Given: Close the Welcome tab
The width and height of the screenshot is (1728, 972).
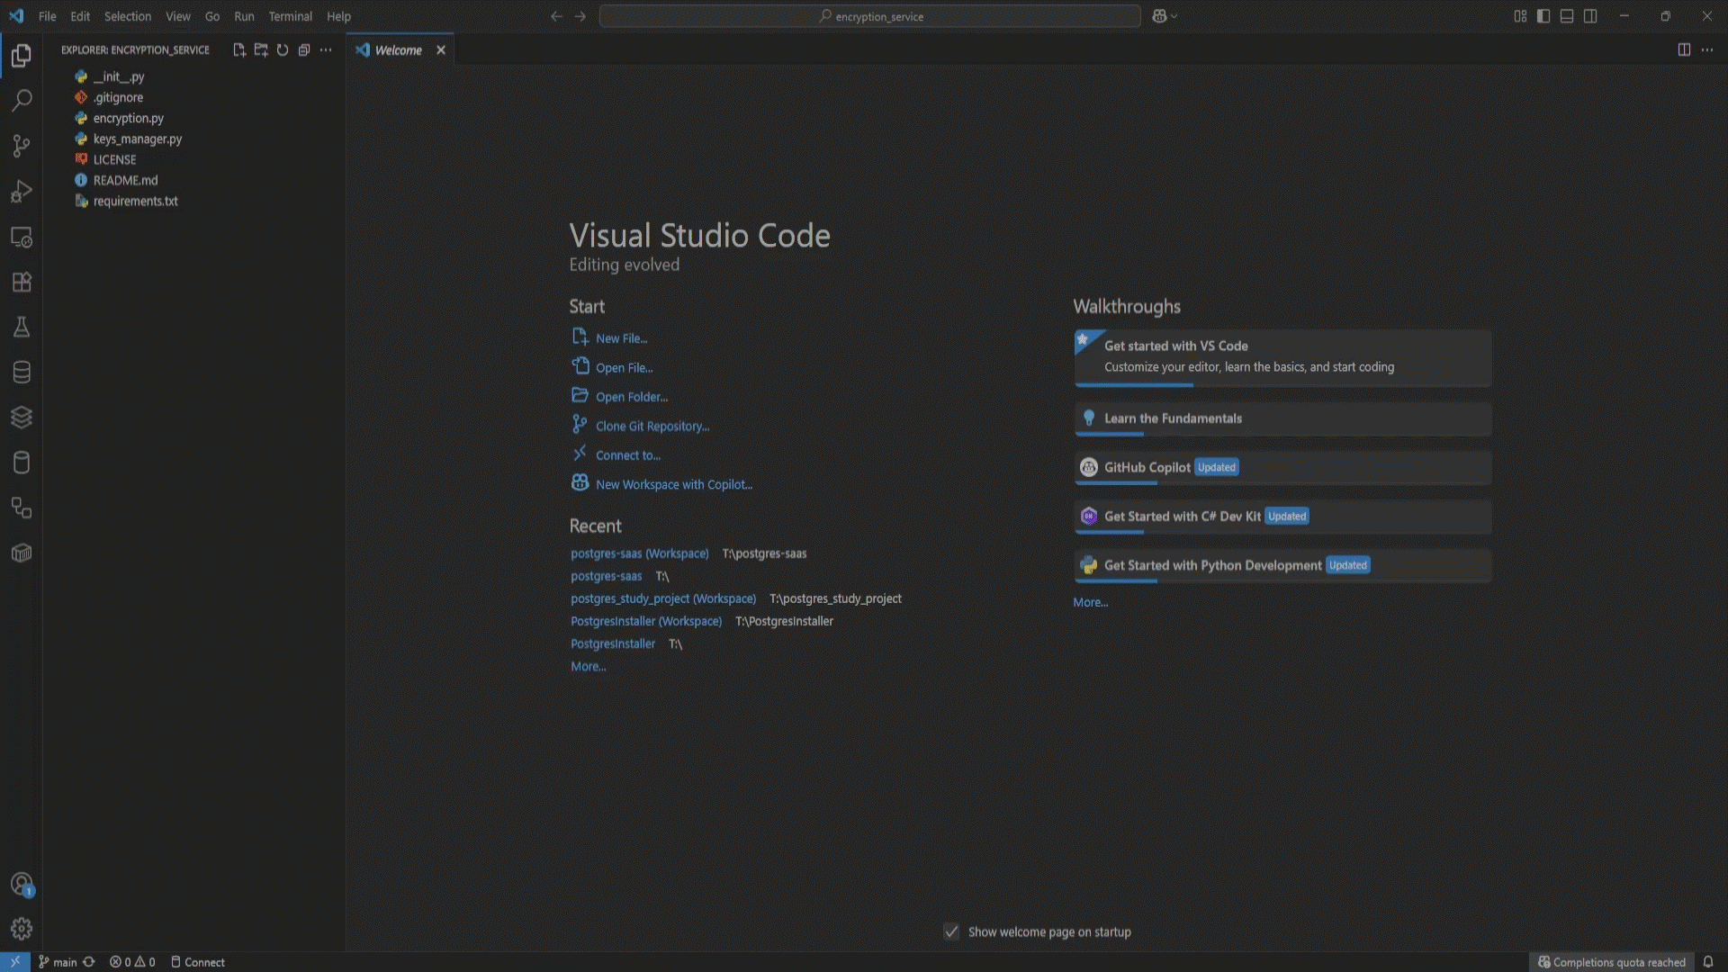Looking at the screenshot, I should click(441, 50).
